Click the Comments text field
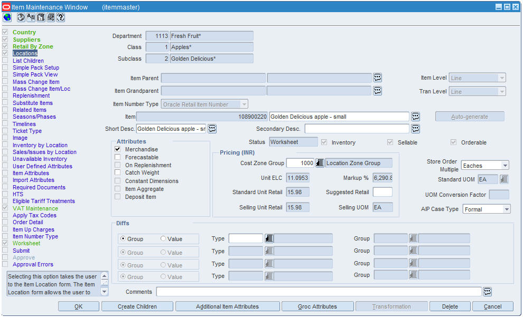523x317 pixels. (319, 292)
